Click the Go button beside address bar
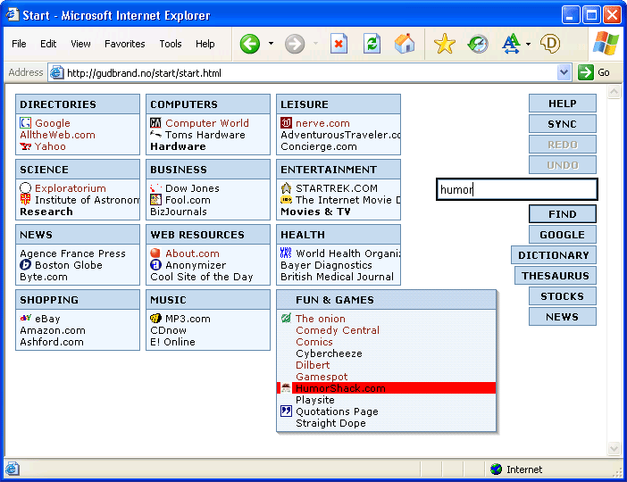This screenshot has width=627, height=482. point(594,72)
